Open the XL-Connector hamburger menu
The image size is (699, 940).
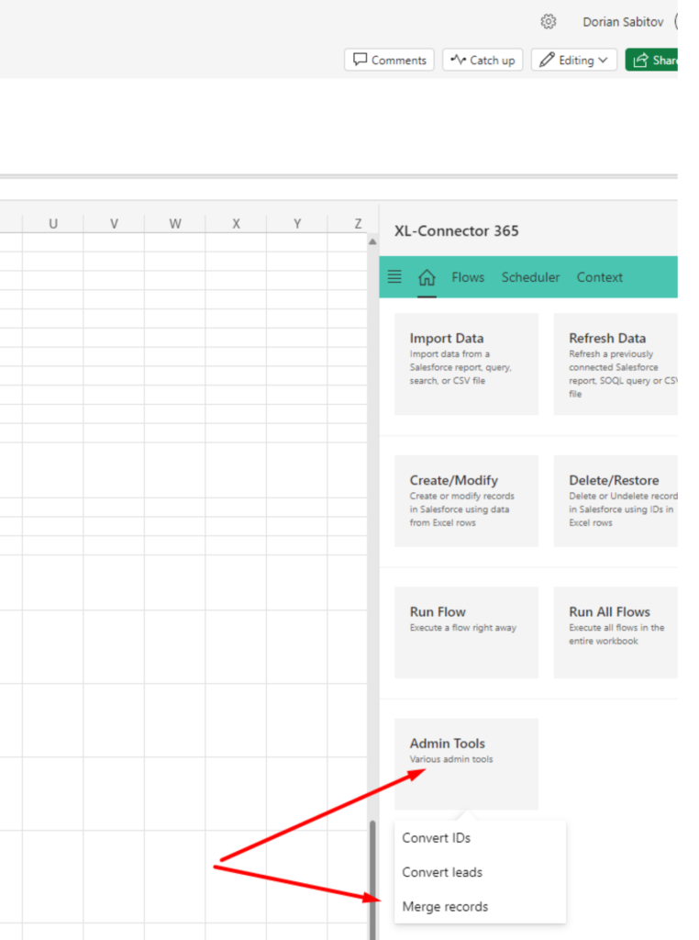(394, 276)
